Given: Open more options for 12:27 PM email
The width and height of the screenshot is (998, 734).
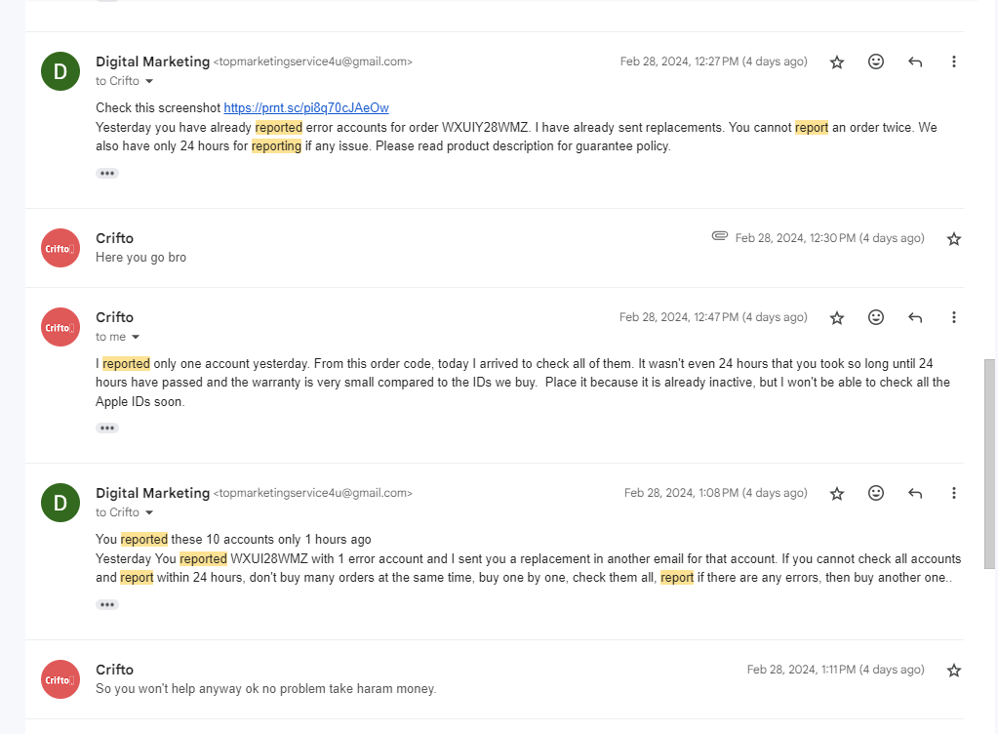Looking at the screenshot, I should (953, 61).
